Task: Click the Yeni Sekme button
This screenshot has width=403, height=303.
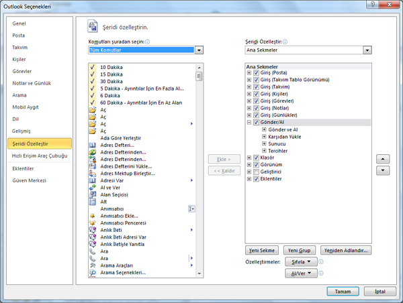Action: (x=262, y=250)
